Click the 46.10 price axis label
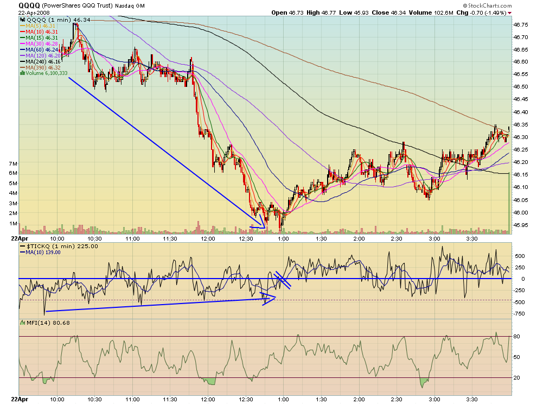This screenshot has height=404, width=537. 521,187
